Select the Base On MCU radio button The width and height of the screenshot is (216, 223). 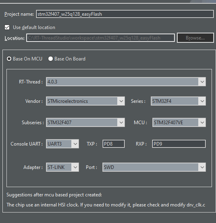pos(9,59)
